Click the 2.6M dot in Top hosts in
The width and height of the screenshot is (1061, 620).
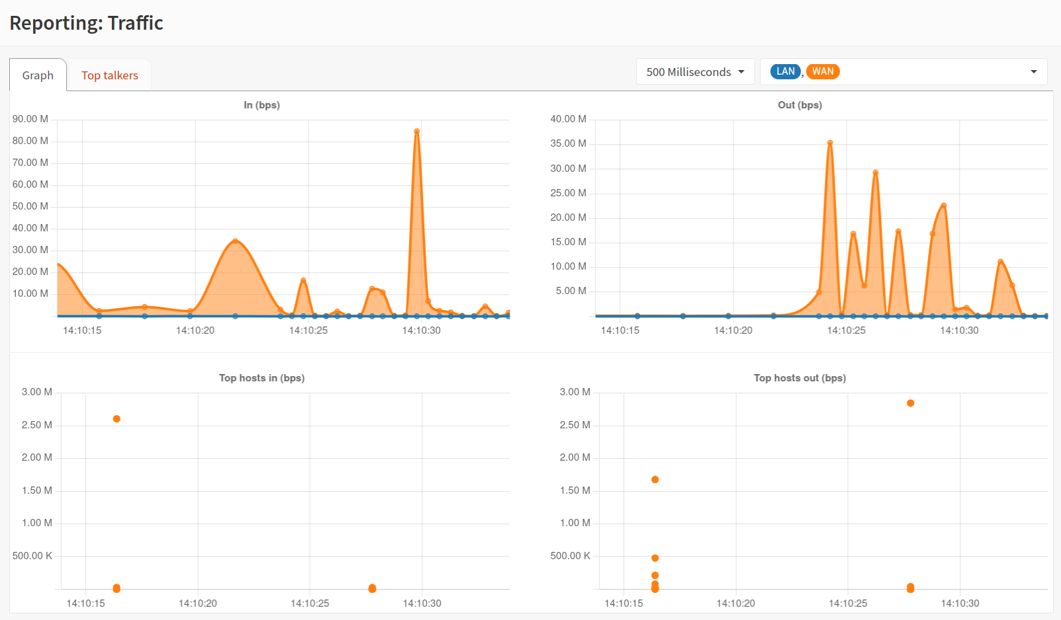pyautogui.click(x=116, y=419)
